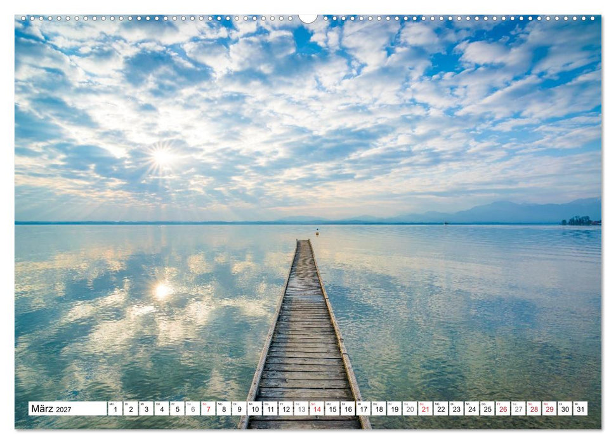Select day 2 in the calendar strip
Viewport: 616px width, 444px height.
(131, 408)
